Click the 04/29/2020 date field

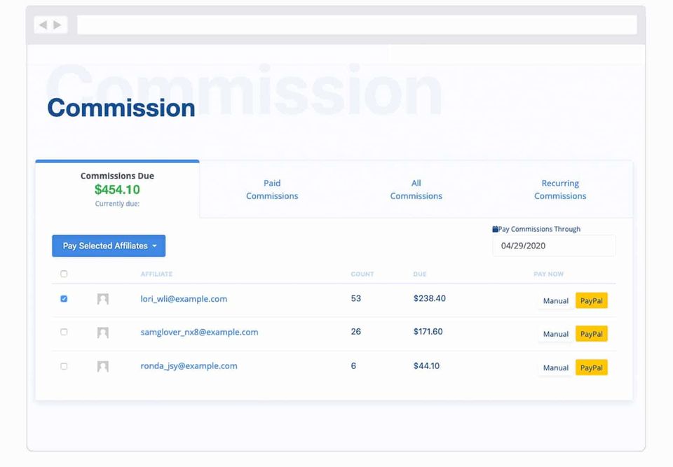click(554, 246)
